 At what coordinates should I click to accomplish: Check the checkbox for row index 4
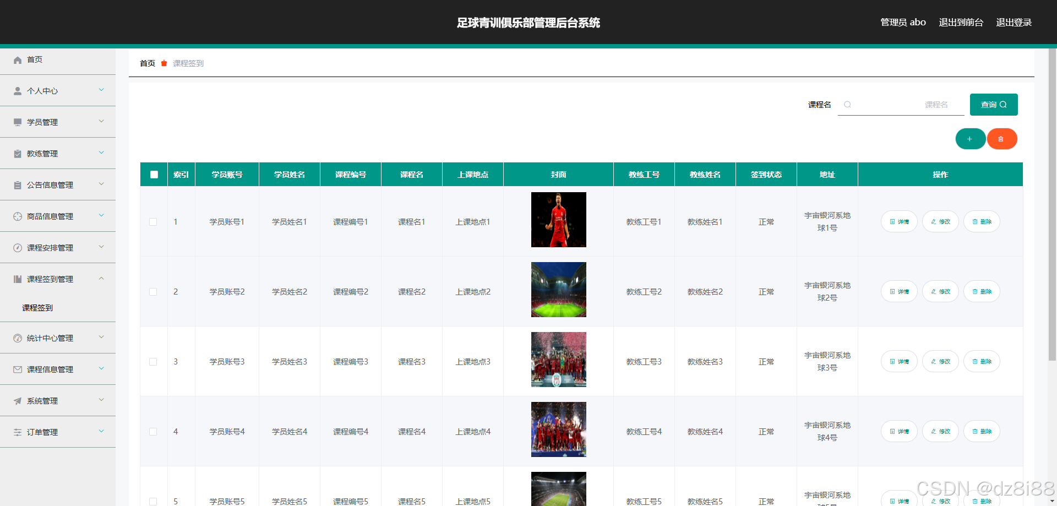pos(154,432)
